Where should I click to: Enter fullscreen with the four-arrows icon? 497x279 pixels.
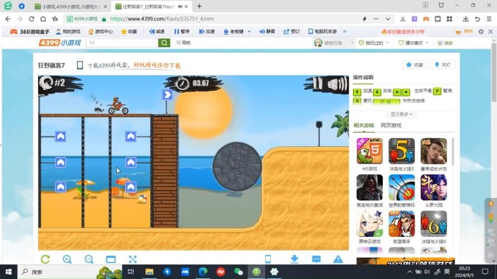(x=132, y=259)
